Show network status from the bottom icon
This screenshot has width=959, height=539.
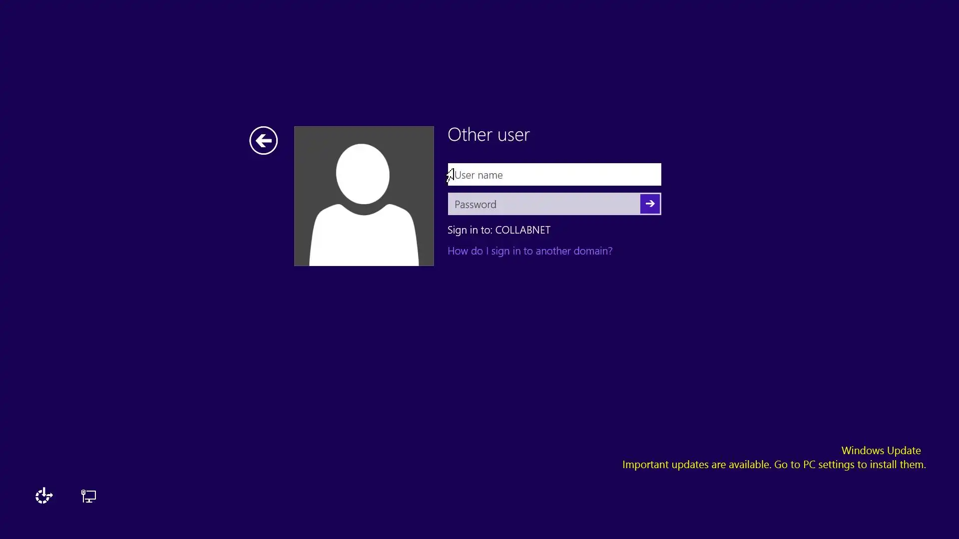pos(88,496)
